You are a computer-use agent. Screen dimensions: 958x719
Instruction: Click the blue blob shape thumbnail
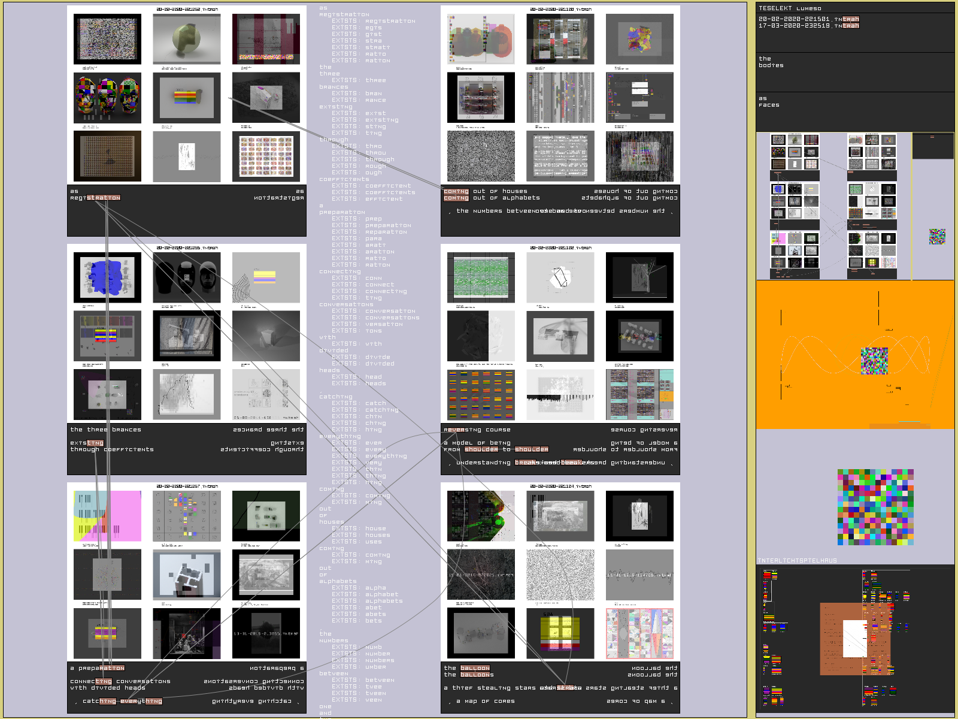(107, 277)
